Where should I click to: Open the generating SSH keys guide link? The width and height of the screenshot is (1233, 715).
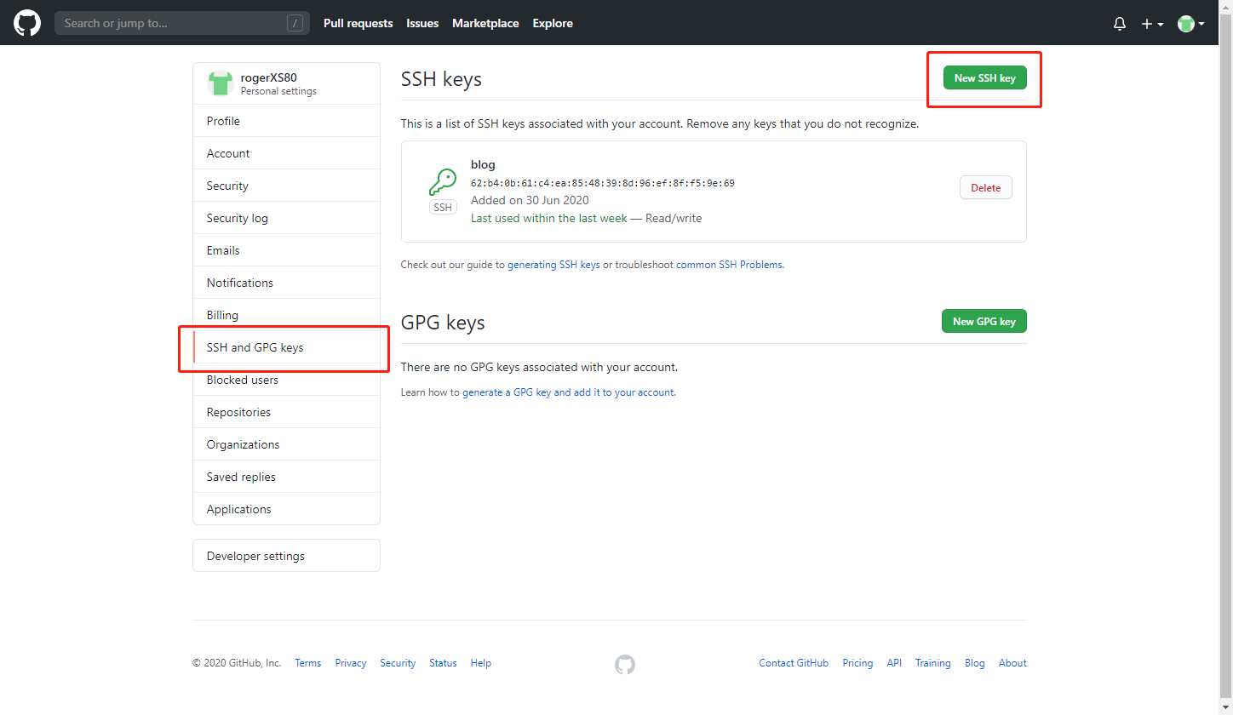(x=553, y=265)
